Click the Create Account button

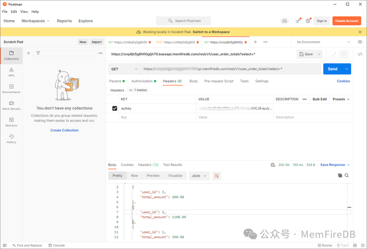347,21
